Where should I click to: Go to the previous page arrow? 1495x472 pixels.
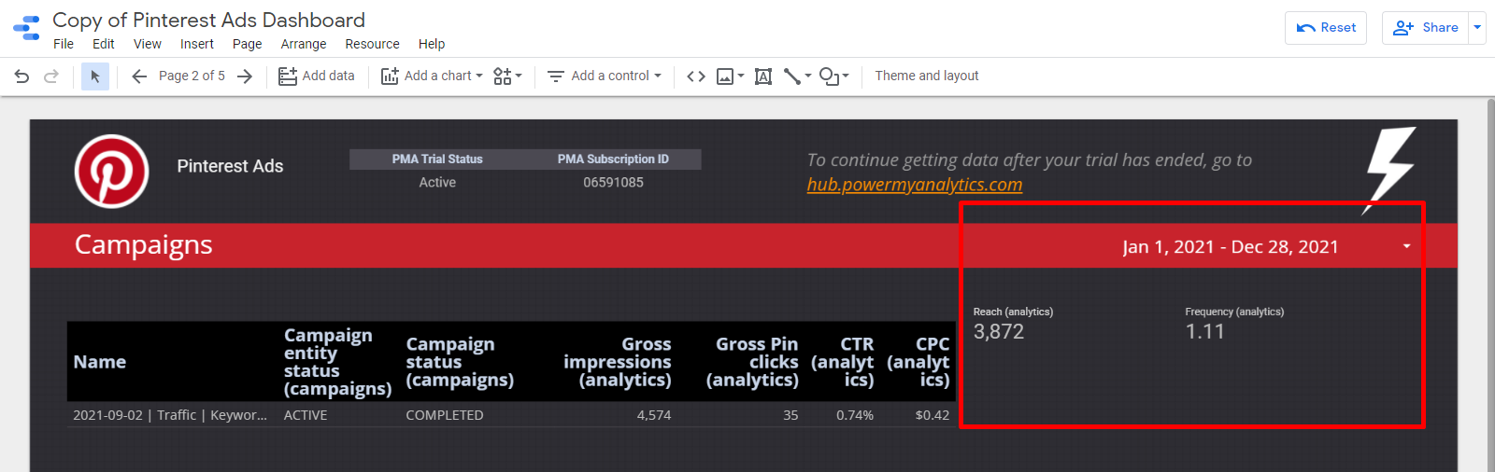(139, 76)
